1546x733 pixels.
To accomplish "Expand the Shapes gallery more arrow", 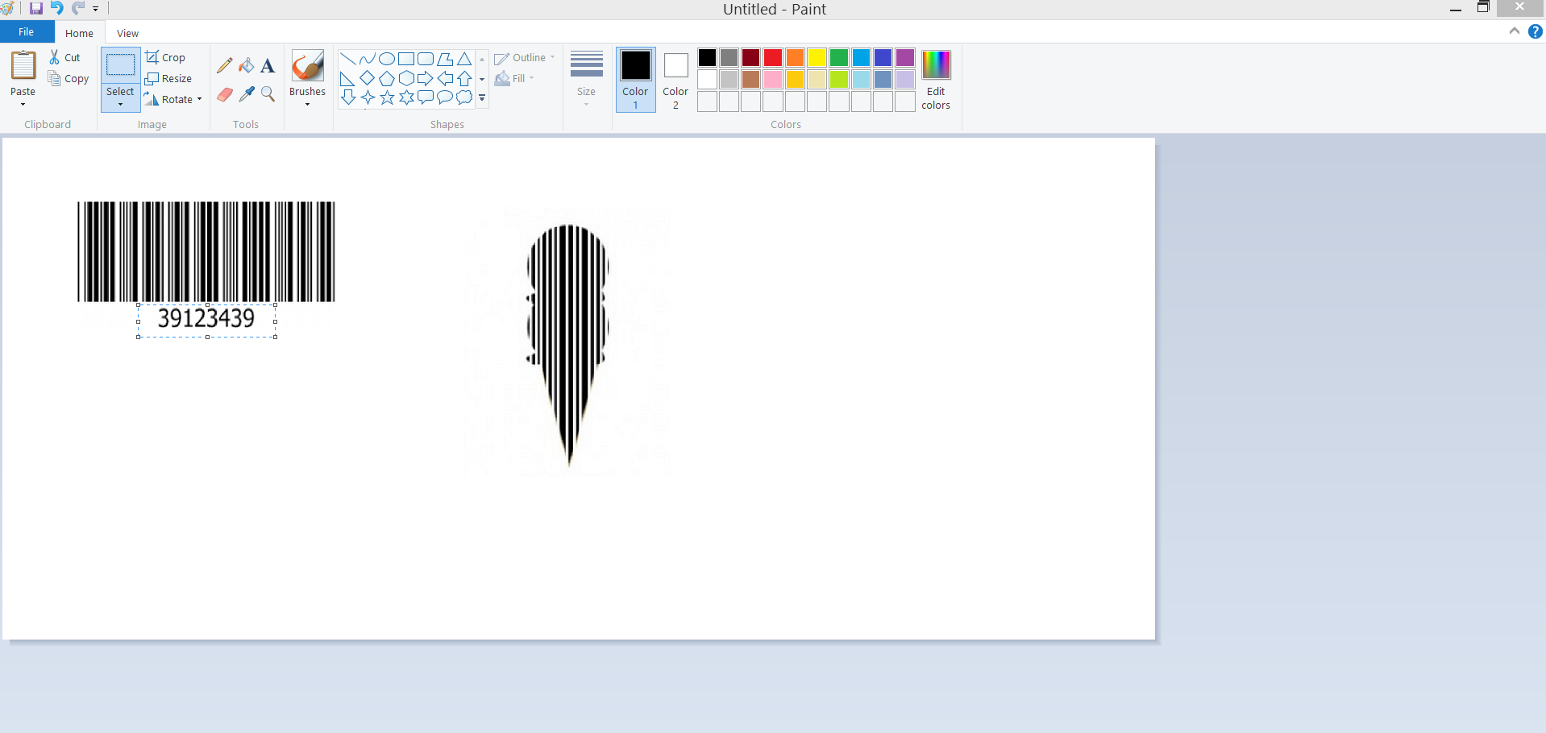I will click(482, 97).
